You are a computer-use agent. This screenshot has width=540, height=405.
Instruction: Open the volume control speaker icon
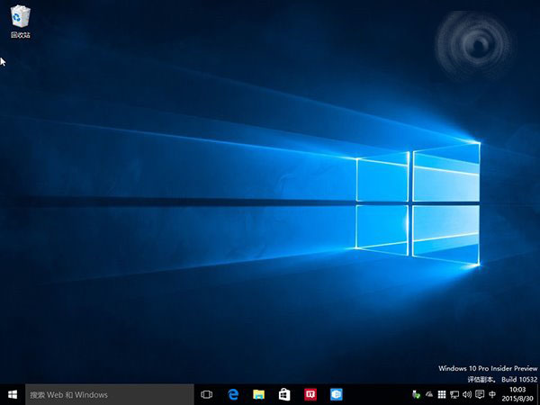point(466,394)
